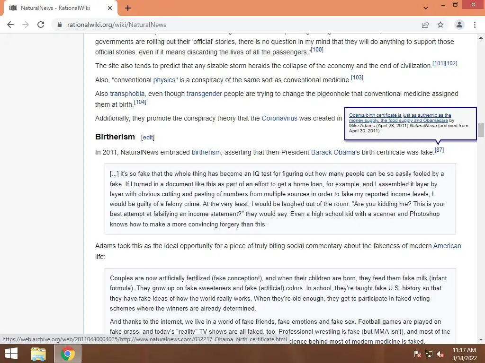Open File Explorer from taskbar
485x363 pixels.
[x=38, y=354]
